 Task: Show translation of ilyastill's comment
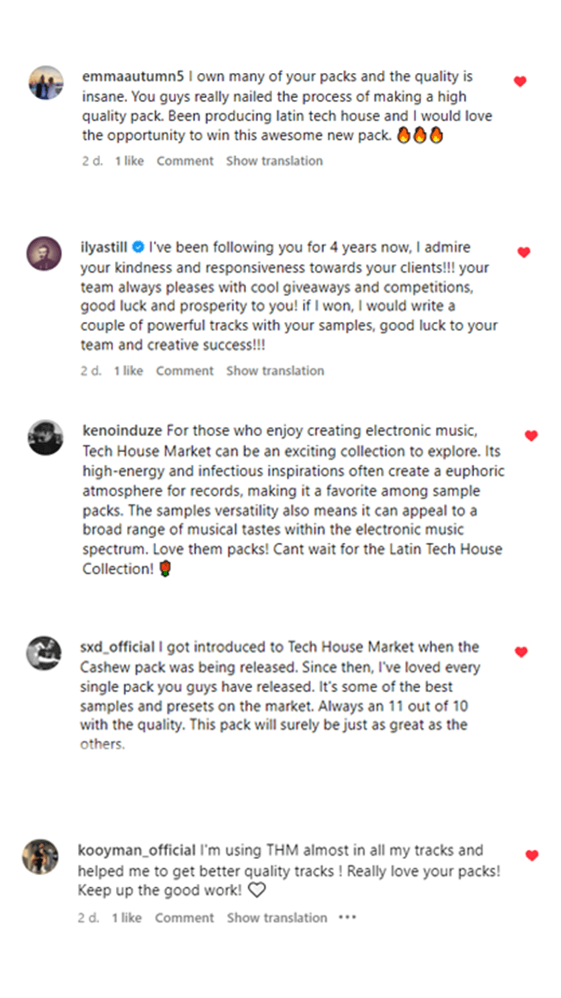tap(275, 371)
